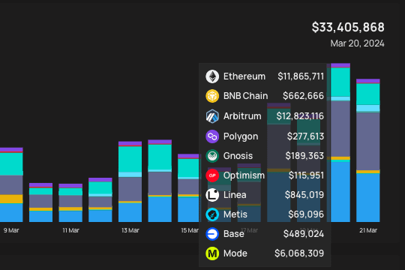The height and width of the screenshot is (270, 405).
Task: Click the Mar 20, 2024 date label
Action: 357,43
